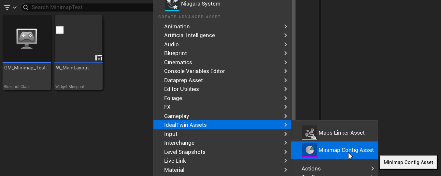Click the Niagara System icon
The width and height of the screenshot is (441, 176).
[x=172, y=5]
